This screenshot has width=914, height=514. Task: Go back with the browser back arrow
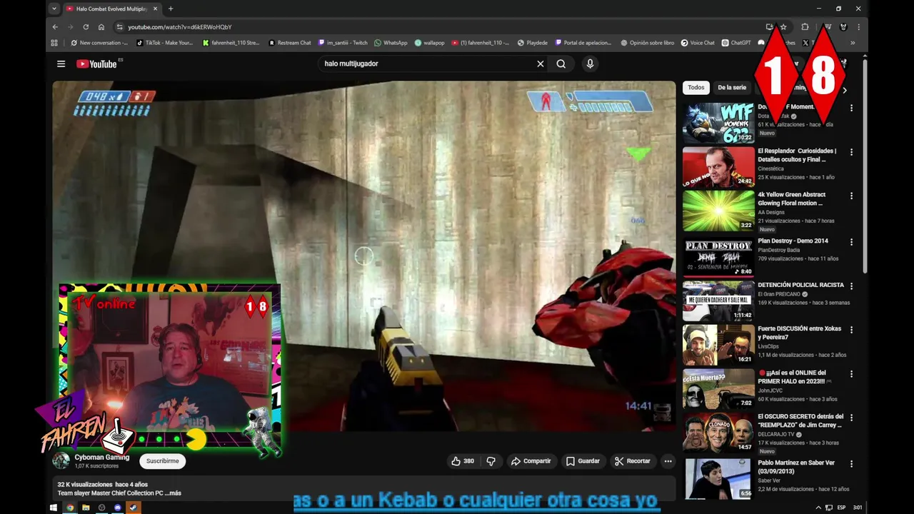click(55, 27)
